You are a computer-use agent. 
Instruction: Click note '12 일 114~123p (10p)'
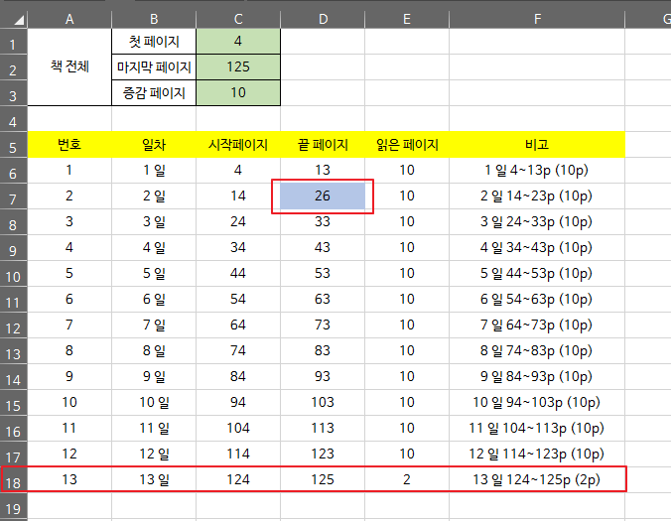point(537,454)
